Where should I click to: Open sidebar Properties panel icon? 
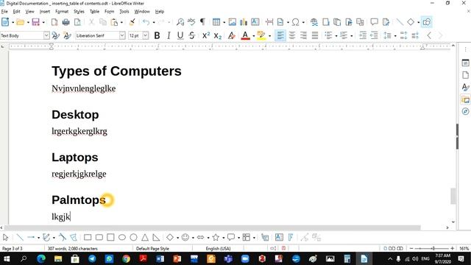click(x=465, y=63)
